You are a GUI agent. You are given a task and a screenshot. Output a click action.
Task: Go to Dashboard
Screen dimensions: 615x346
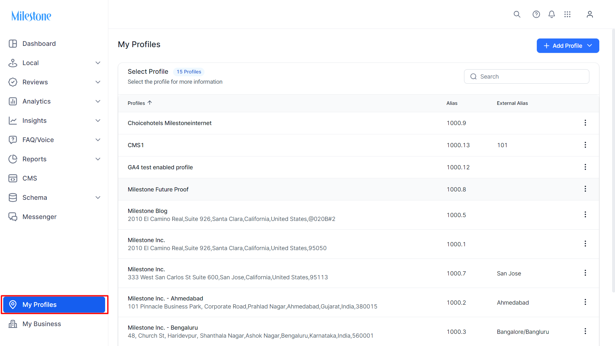click(39, 44)
